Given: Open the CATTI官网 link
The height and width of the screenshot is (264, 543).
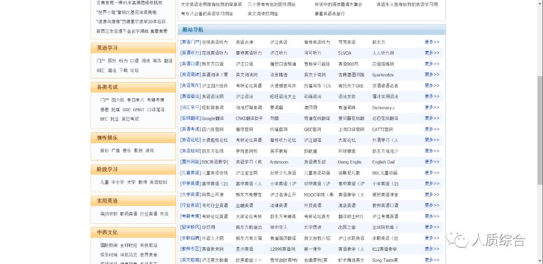Looking at the screenshot, I should (x=383, y=129).
